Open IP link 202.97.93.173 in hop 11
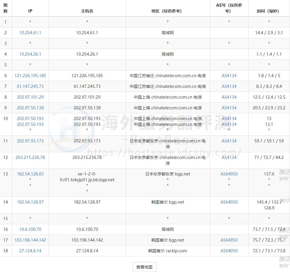The height and width of the screenshot is (272, 290). [x=30, y=141]
